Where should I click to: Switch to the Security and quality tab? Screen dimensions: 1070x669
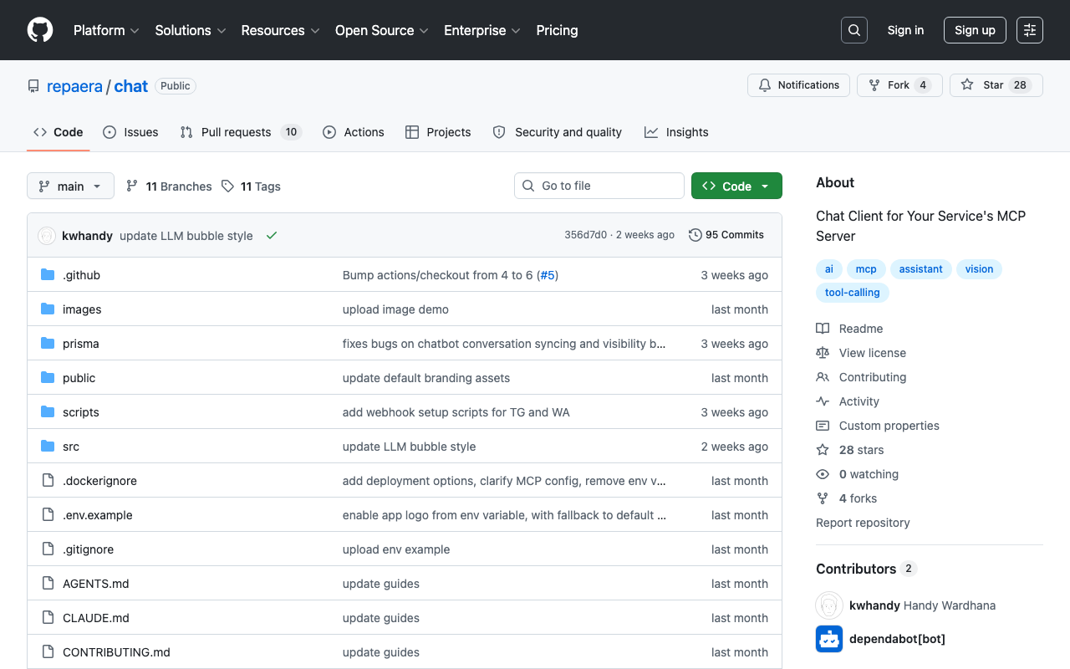click(x=558, y=132)
